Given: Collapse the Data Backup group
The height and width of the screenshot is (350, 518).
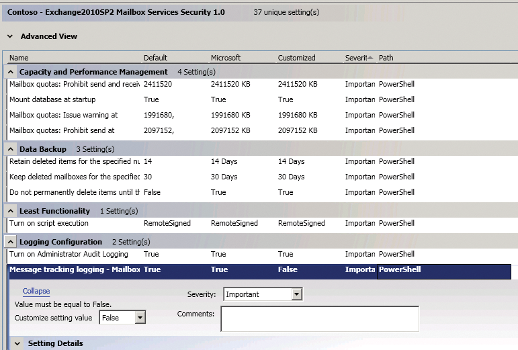Looking at the screenshot, I should click(x=11, y=149).
